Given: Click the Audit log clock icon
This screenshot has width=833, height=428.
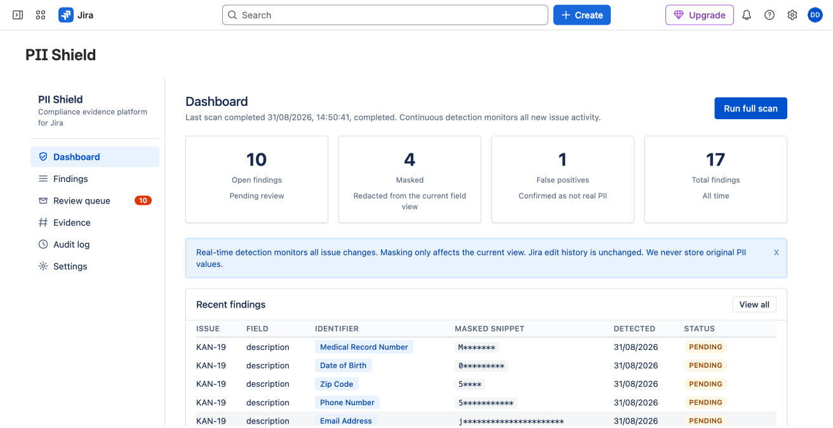Looking at the screenshot, I should tap(43, 244).
